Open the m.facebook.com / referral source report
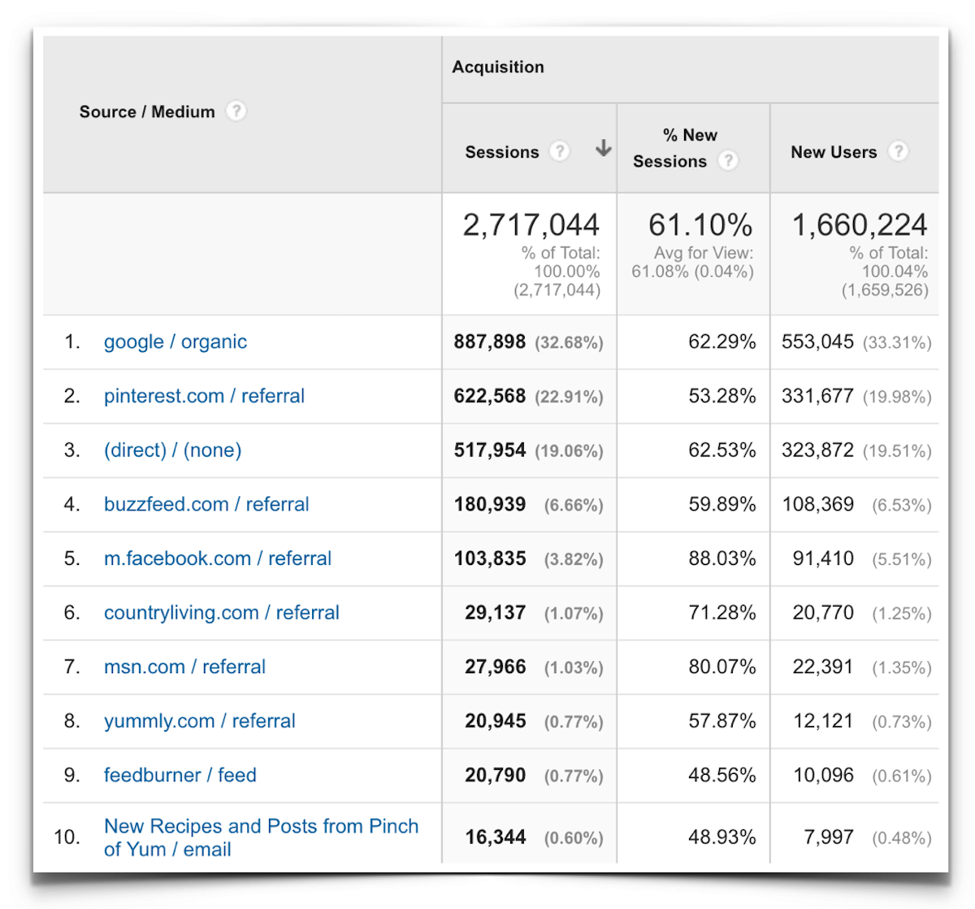The image size is (975, 909). coord(218,559)
